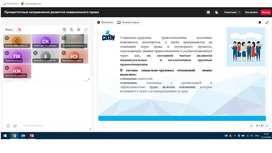Toggle the muted microphone in video panel
This screenshot has height=153, width=272.
point(71,30)
